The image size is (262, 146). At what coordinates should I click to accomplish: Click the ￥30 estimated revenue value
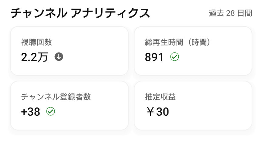158,112
